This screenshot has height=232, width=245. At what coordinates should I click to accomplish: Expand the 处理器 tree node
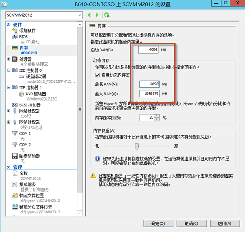(8, 59)
